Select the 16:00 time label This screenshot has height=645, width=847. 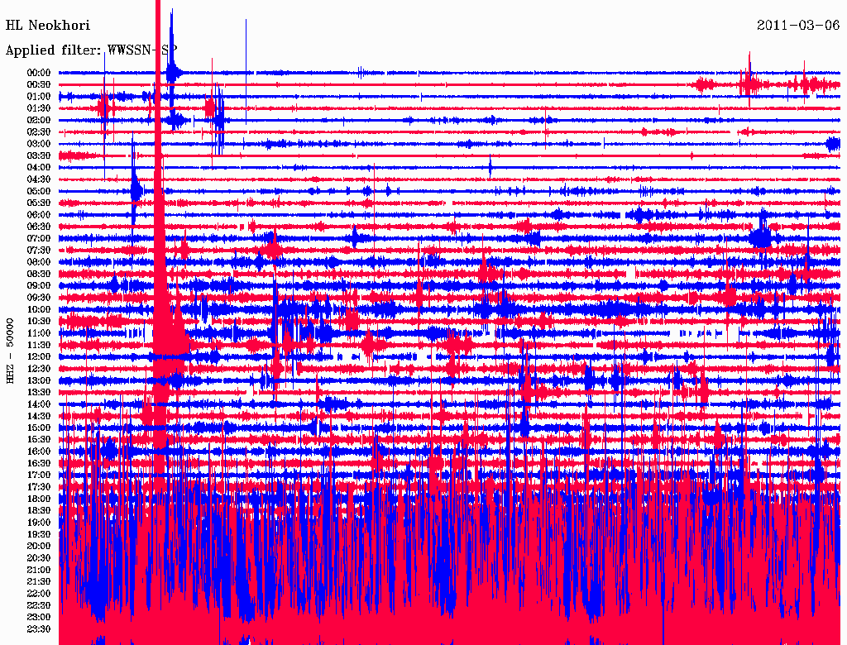click(39, 451)
